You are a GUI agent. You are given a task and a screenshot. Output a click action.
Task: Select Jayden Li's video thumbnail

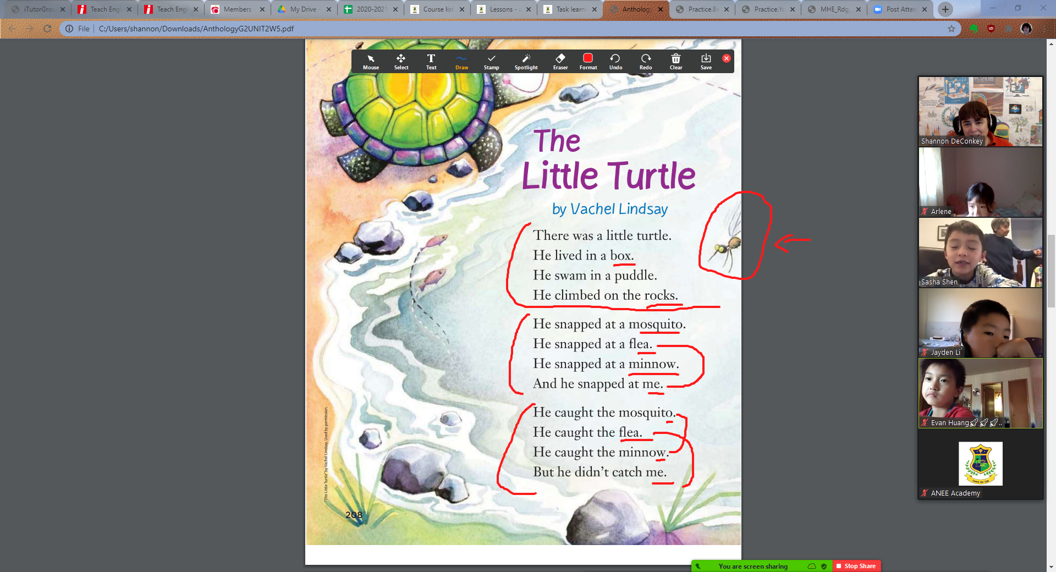[981, 323]
